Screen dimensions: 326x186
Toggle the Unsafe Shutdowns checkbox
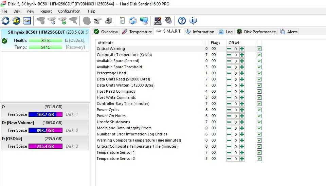tap(259, 122)
